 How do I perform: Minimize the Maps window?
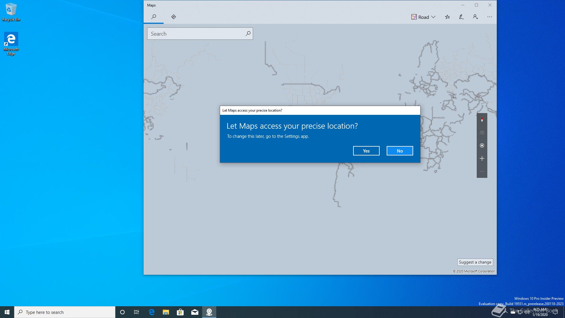pos(463,5)
